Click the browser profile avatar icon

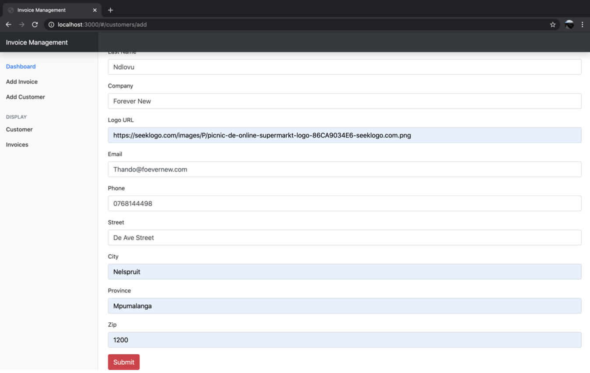click(x=569, y=25)
